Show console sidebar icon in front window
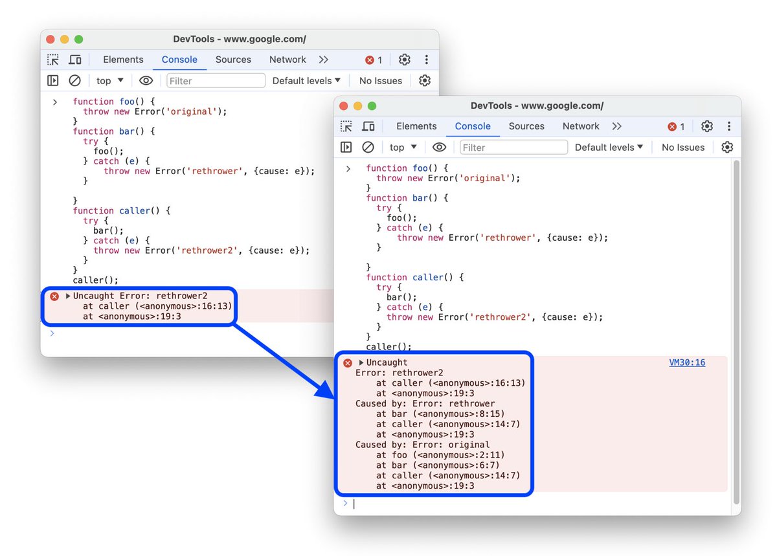Screen dimensions: 777x556 (346, 148)
